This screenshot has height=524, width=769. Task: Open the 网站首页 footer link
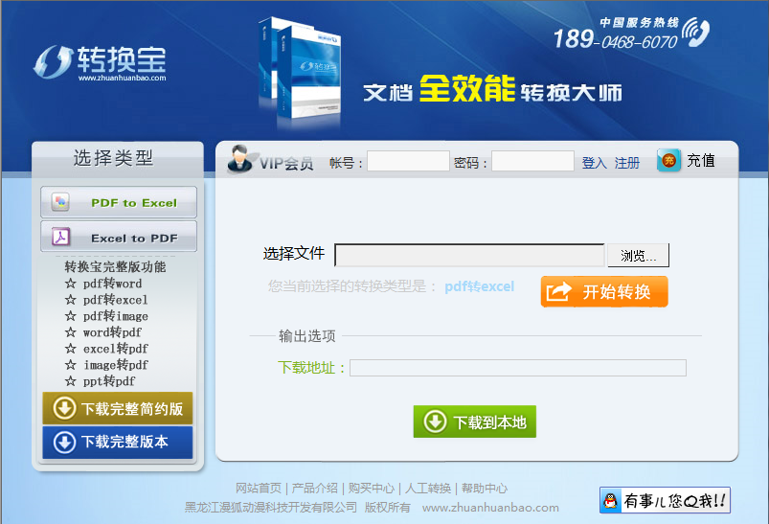click(x=259, y=489)
